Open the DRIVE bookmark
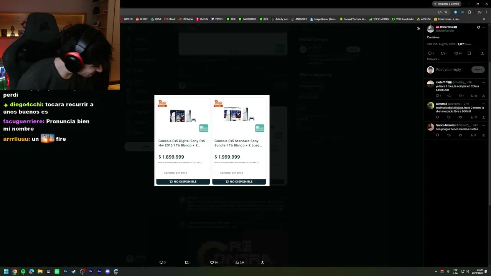Screen dimensions: 491x276 156,19
